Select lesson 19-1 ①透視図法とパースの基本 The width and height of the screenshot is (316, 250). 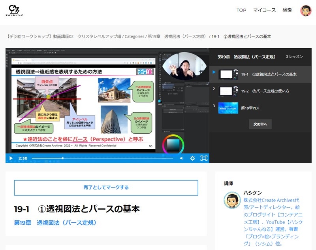260,74
